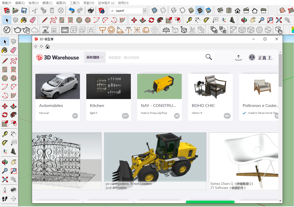This screenshot has height=207, width=294.
Task: Open the 繪圖(R) menu
Action: (x=61, y=3)
